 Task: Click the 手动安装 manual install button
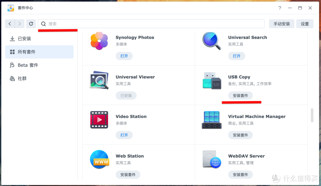[x=281, y=24]
